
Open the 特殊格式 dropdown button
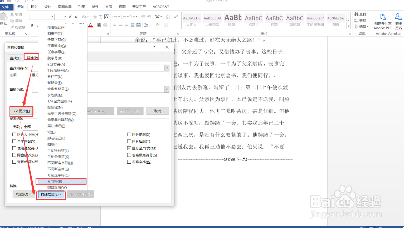(51, 194)
